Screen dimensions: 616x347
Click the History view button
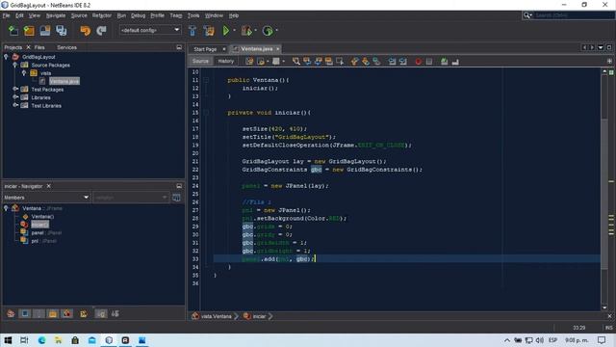pyautogui.click(x=226, y=61)
